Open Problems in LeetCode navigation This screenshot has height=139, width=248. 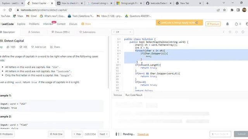(x=34, y=24)
